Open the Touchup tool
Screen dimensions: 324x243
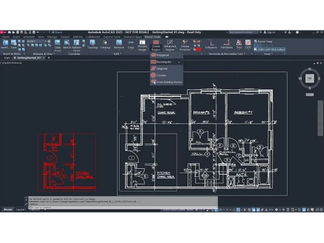(x=93, y=44)
